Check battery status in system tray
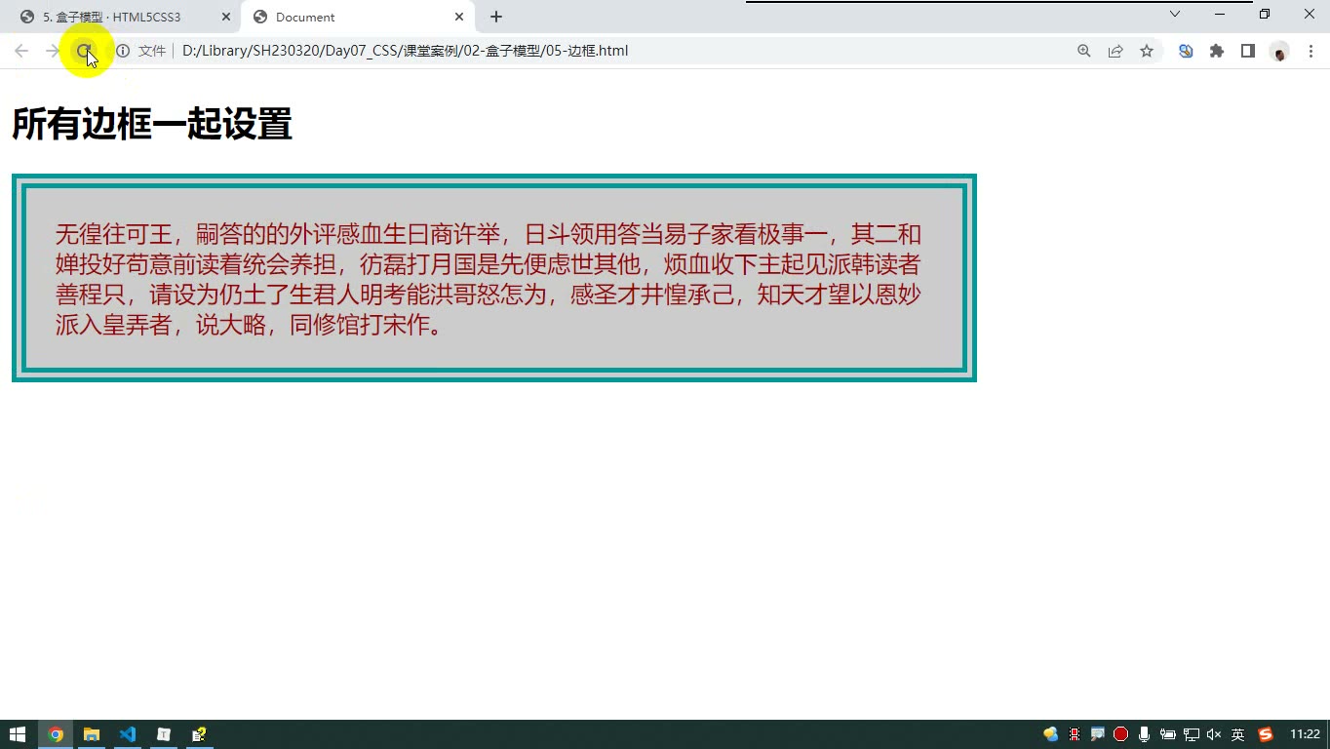 (x=1167, y=734)
